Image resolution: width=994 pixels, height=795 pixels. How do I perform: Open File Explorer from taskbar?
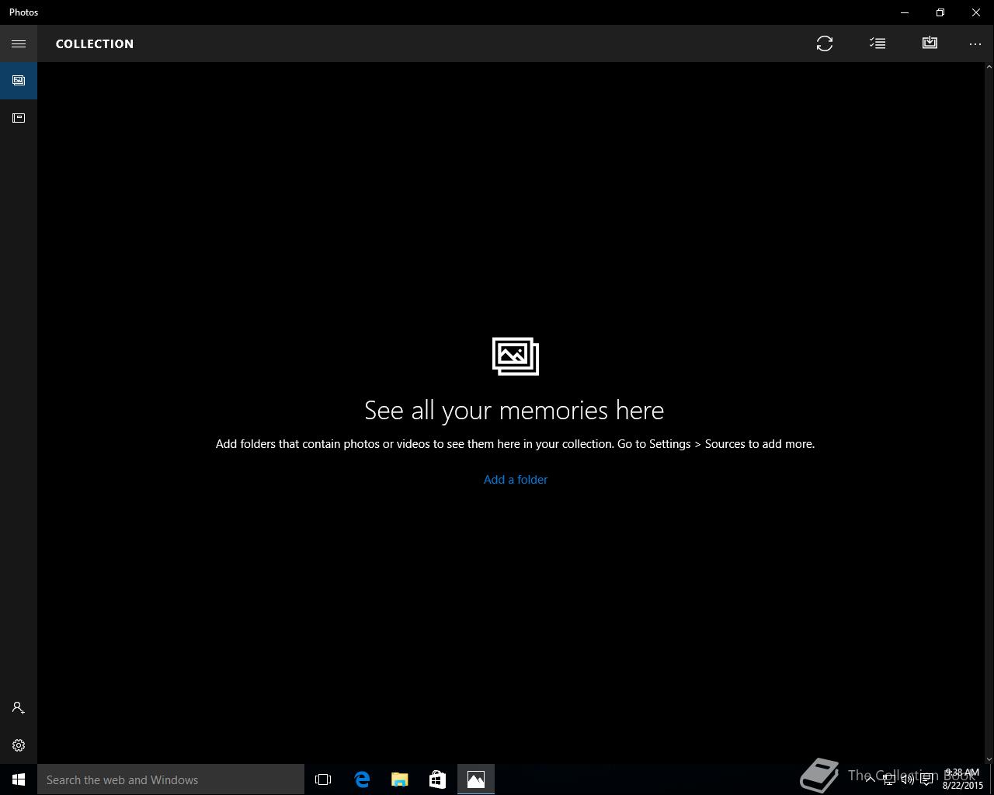coord(400,779)
